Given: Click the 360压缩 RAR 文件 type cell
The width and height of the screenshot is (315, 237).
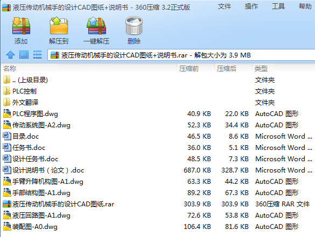Looking at the screenshot, I should (x=283, y=204).
